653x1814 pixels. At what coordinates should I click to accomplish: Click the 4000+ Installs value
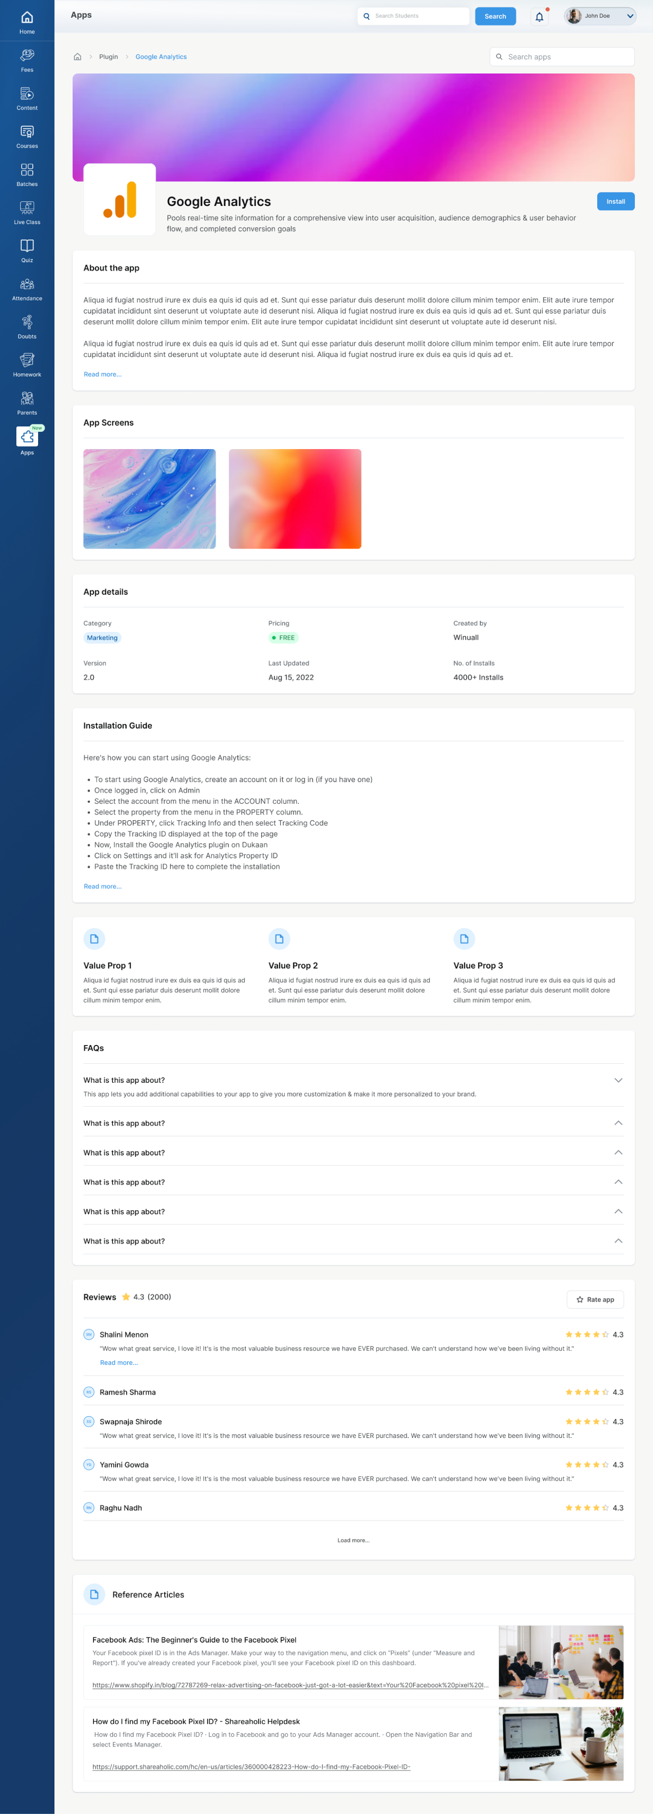point(478,677)
